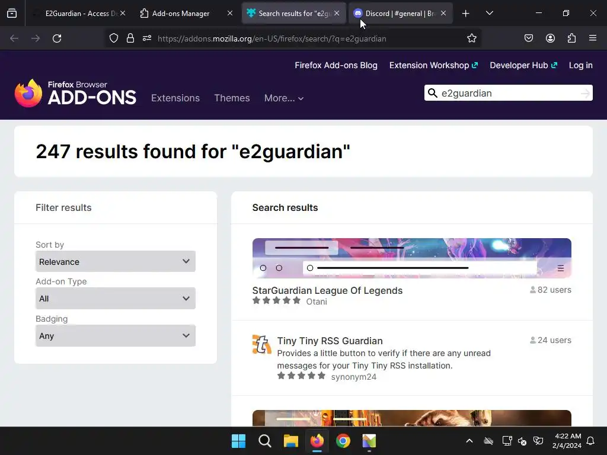Open notification bell in taskbar
Screen dimensions: 607x455
pos(591,441)
